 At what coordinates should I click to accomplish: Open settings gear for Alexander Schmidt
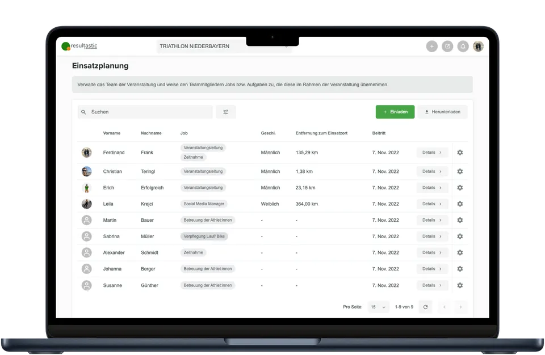pos(460,252)
